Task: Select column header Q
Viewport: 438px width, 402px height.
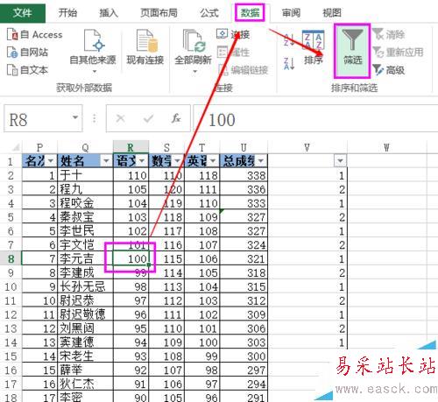Action: pyautogui.click(x=85, y=147)
